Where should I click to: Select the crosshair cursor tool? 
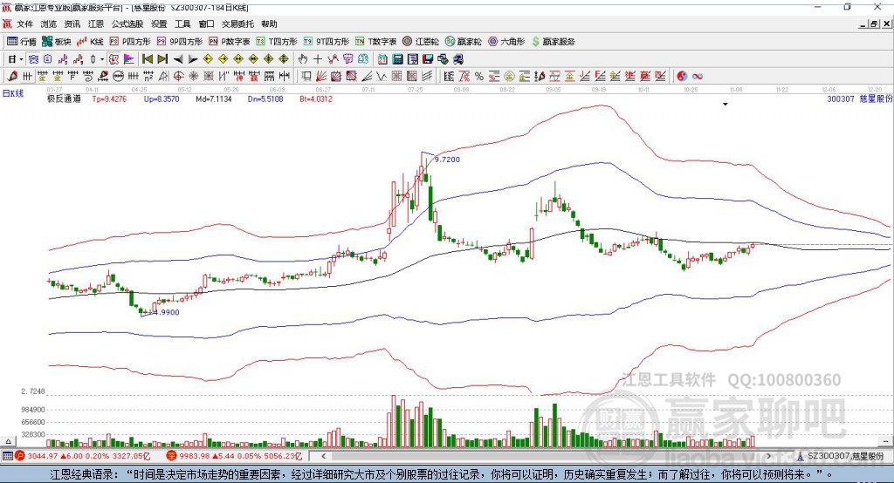[x=318, y=58]
